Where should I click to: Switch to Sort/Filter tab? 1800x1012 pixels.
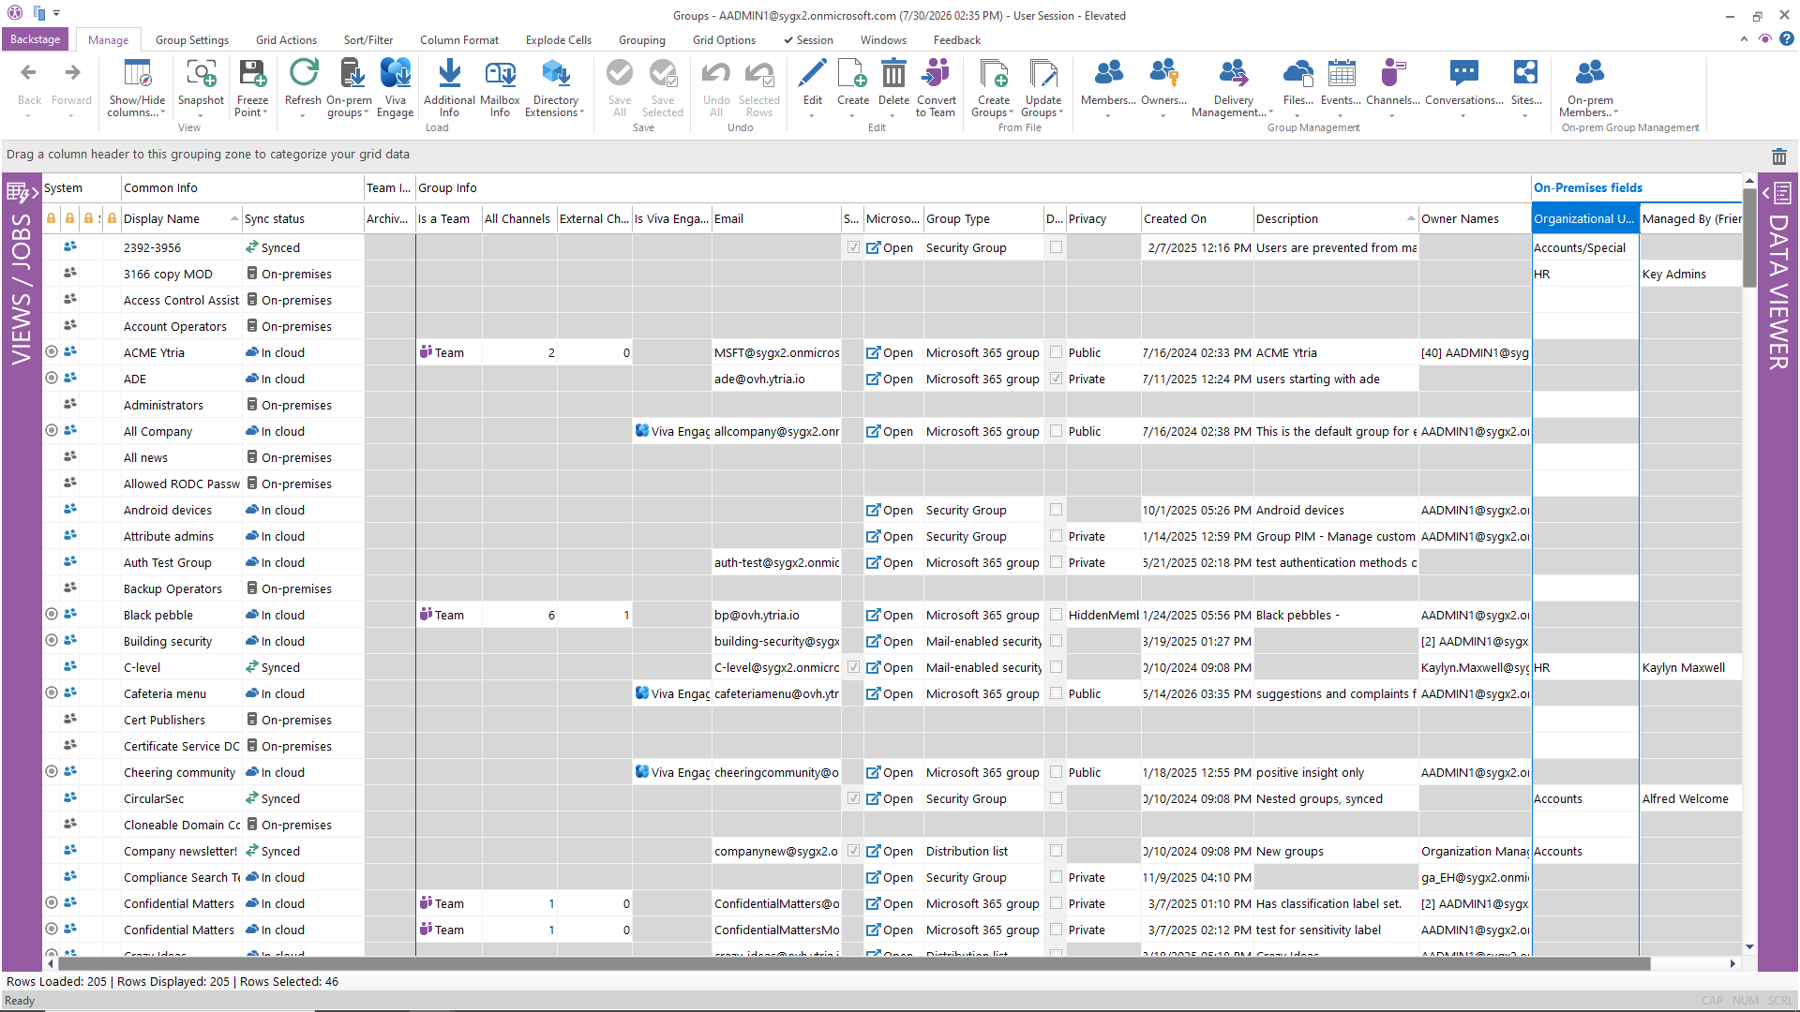pos(368,40)
